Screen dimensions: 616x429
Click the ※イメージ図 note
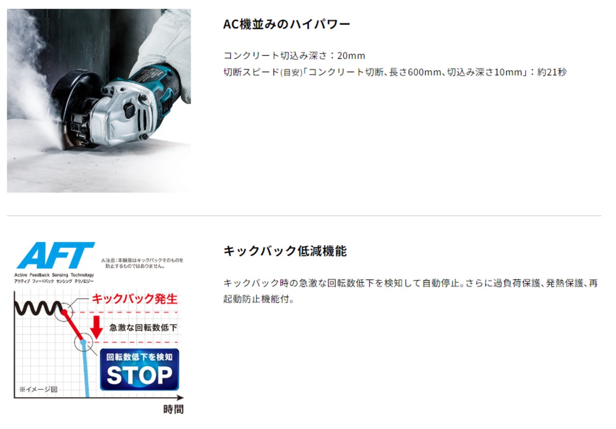[38, 389]
